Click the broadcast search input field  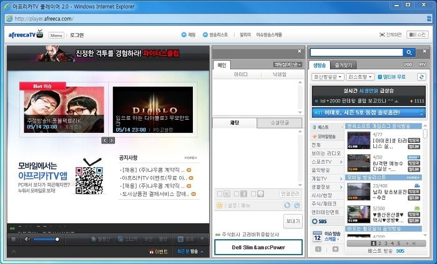tap(356, 52)
